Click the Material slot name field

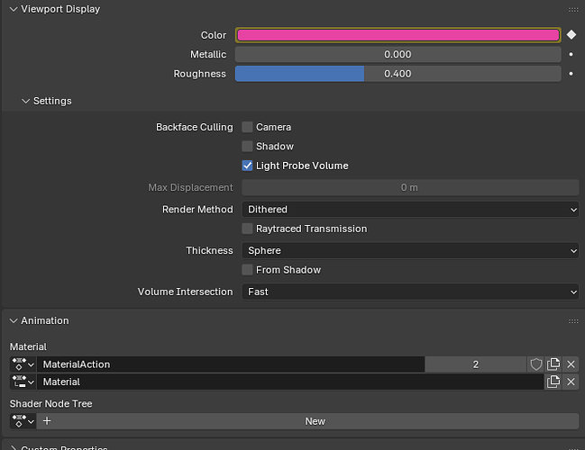pyautogui.click(x=290, y=382)
